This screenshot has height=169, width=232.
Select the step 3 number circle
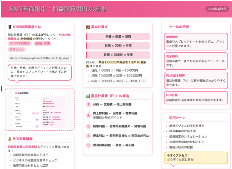(88, 126)
